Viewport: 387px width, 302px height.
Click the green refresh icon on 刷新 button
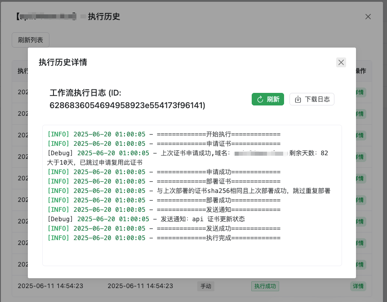[260, 99]
